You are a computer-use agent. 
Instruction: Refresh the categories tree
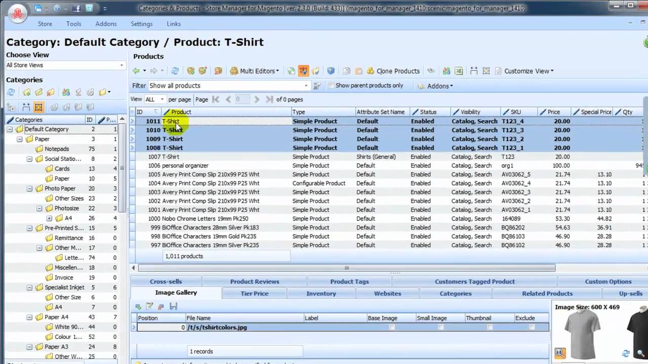(11, 93)
